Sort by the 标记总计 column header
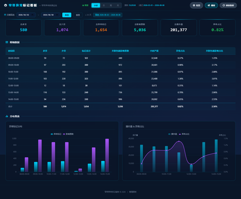 [x=86, y=51]
